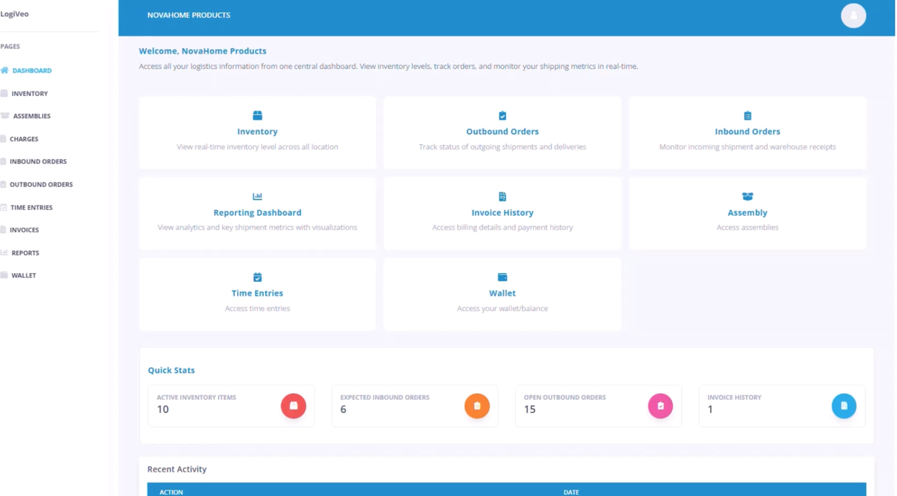Viewport: 897px width, 496px height.
Task: Open the Inventory card title link
Action: pyautogui.click(x=257, y=131)
